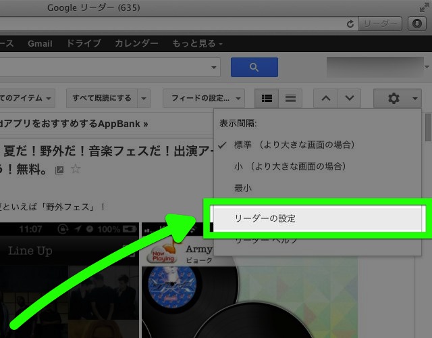Screen dimensions: 432x338
Task: Expand すべて既読にする arrow dropdown
Action: coord(144,98)
